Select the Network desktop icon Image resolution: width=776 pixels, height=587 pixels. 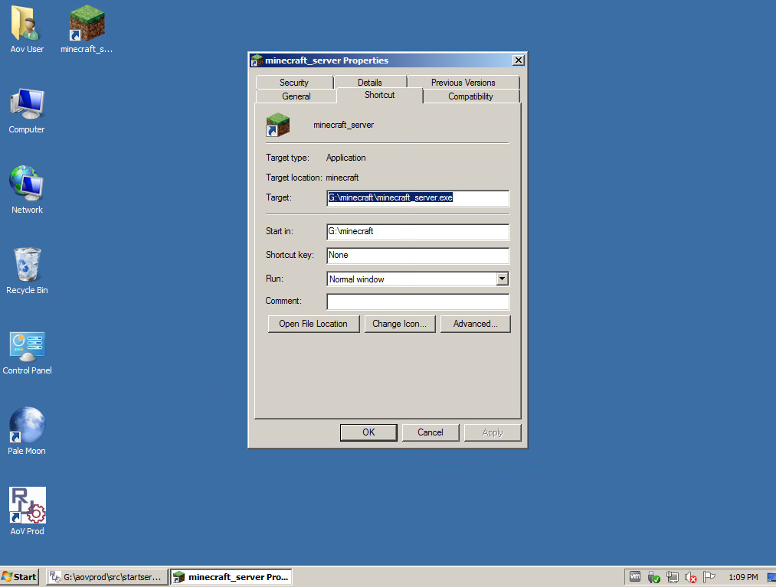27,190
